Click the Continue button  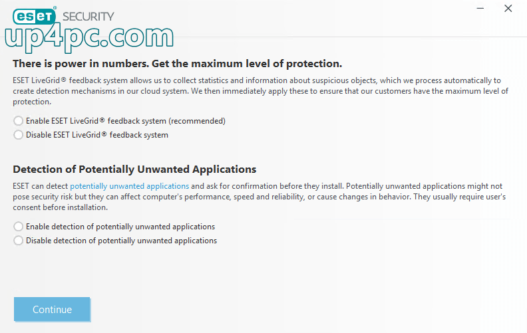tap(52, 309)
